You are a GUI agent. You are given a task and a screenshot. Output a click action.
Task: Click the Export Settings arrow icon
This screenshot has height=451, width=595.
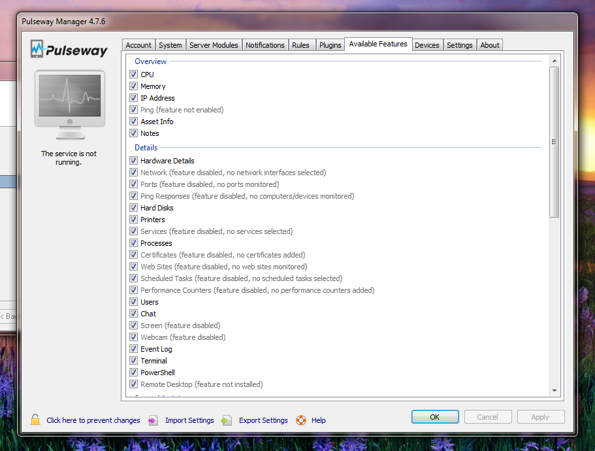tap(227, 420)
